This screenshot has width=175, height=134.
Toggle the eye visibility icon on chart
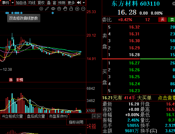click(53, 9)
